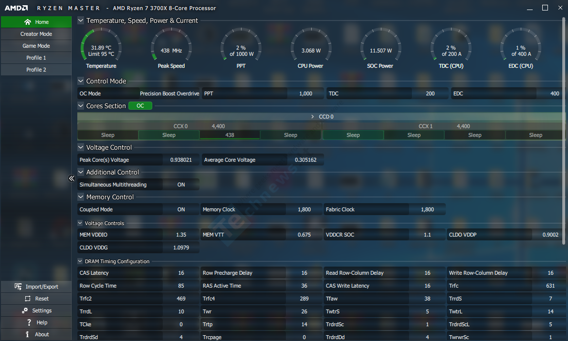Open About
Image resolution: width=568 pixels, height=341 pixels.
click(36, 334)
